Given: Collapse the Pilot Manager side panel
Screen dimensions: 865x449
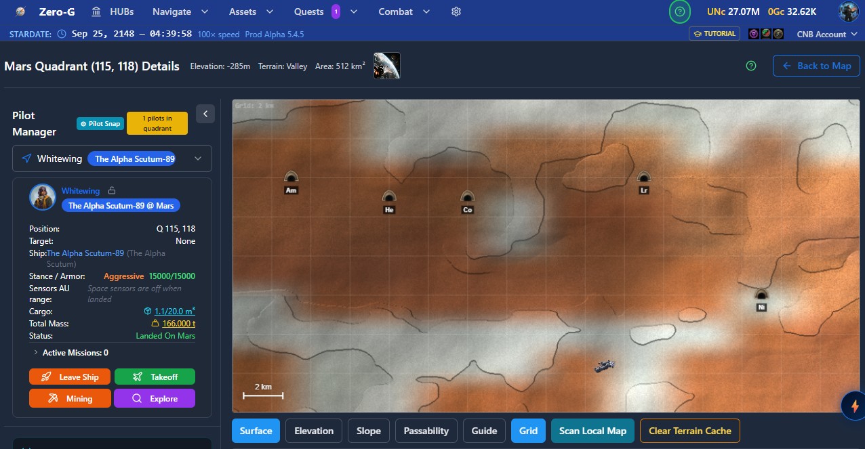Looking at the screenshot, I should pos(205,114).
